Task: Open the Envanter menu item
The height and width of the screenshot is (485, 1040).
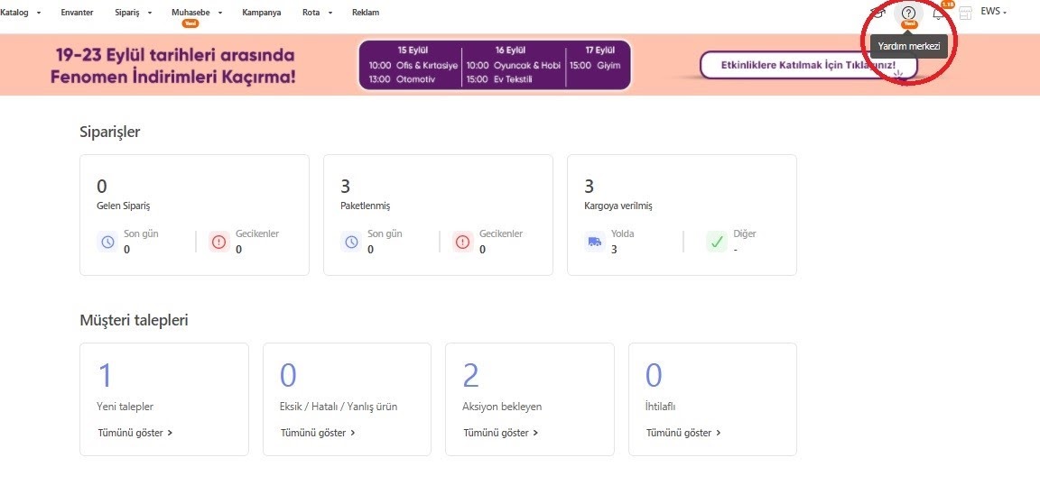Action: point(77,13)
